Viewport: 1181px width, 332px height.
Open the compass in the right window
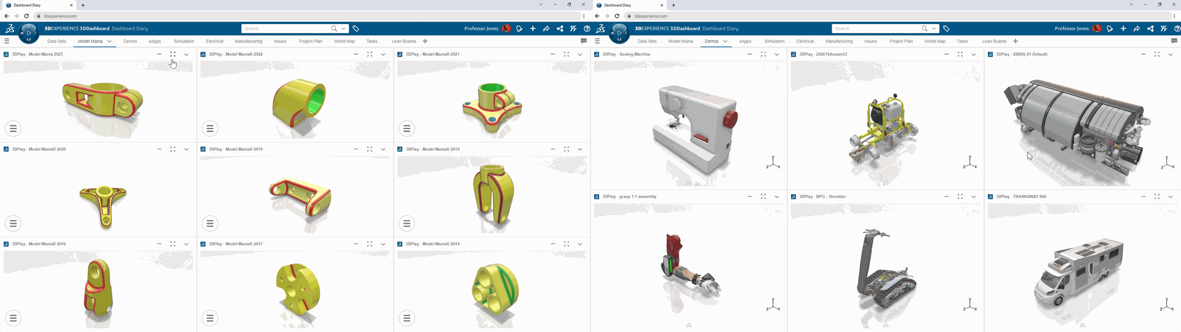tap(619, 33)
